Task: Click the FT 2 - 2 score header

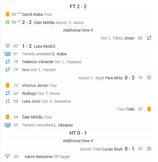Action: pyautogui.click(x=78, y=7)
